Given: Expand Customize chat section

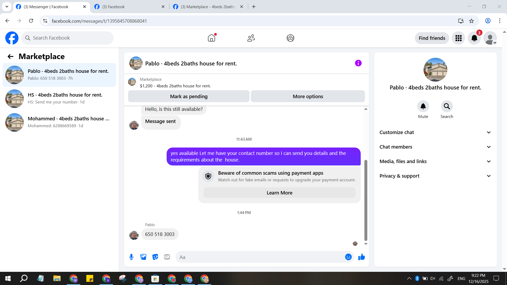Looking at the screenshot, I should [x=435, y=132].
